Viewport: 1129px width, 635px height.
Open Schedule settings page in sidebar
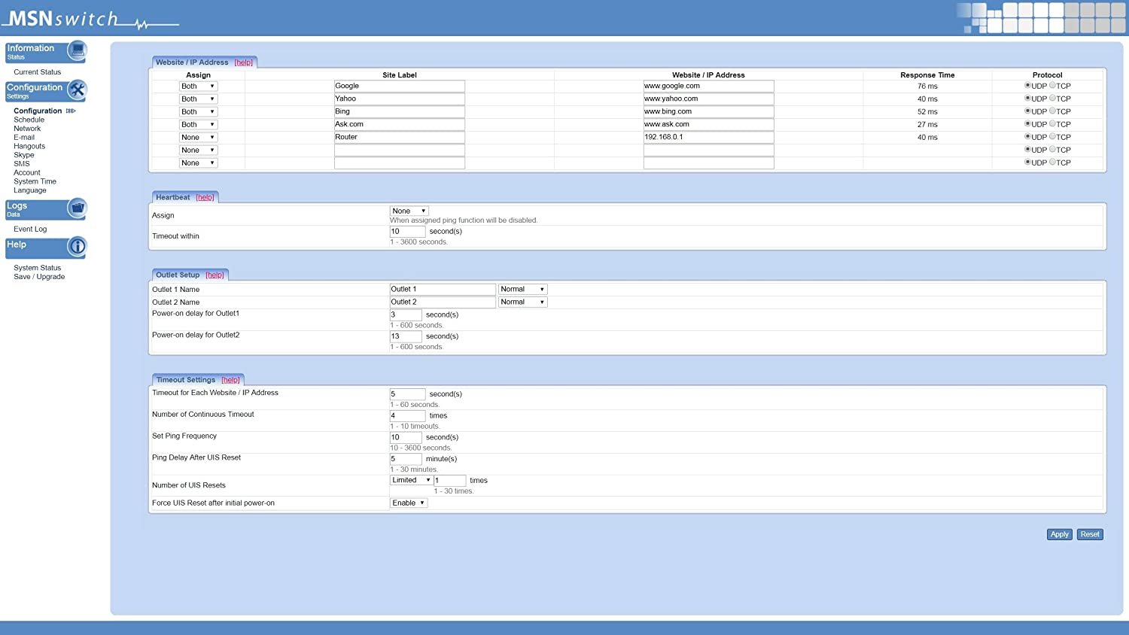coord(29,120)
